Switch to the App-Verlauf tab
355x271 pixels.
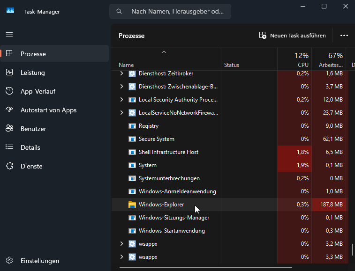(x=54, y=91)
